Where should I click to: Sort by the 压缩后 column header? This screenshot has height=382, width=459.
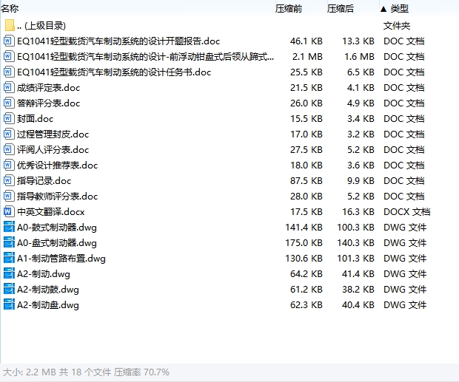(x=340, y=9)
